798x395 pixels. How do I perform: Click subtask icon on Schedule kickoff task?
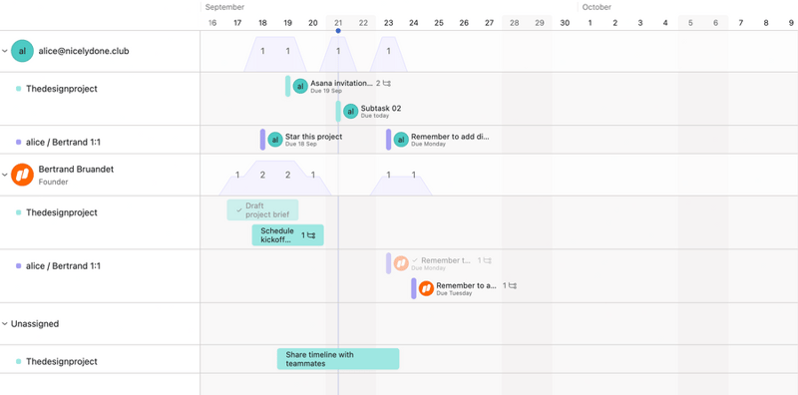[x=311, y=235]
